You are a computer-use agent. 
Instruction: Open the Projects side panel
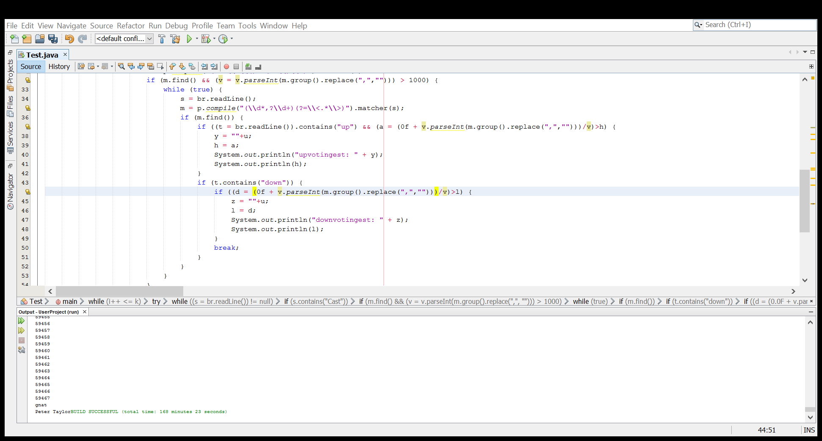10,74
